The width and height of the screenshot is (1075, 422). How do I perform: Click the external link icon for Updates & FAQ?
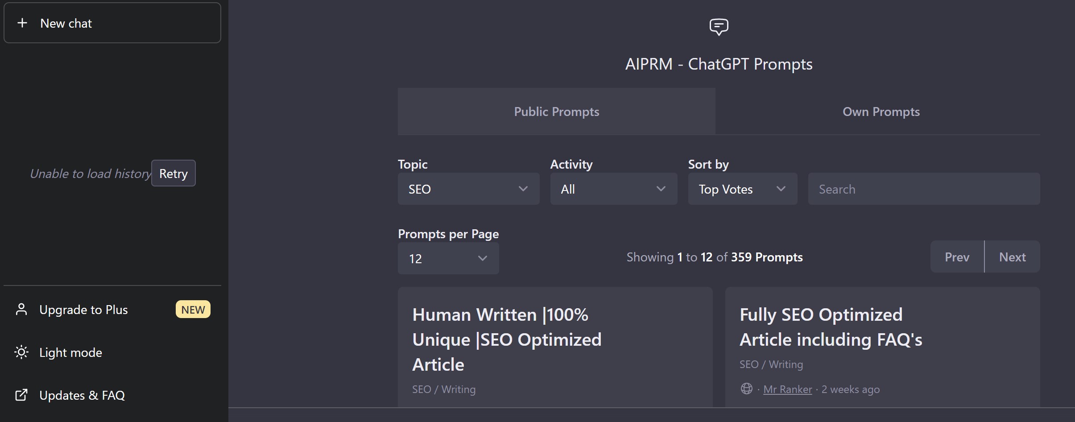(21, 395)
